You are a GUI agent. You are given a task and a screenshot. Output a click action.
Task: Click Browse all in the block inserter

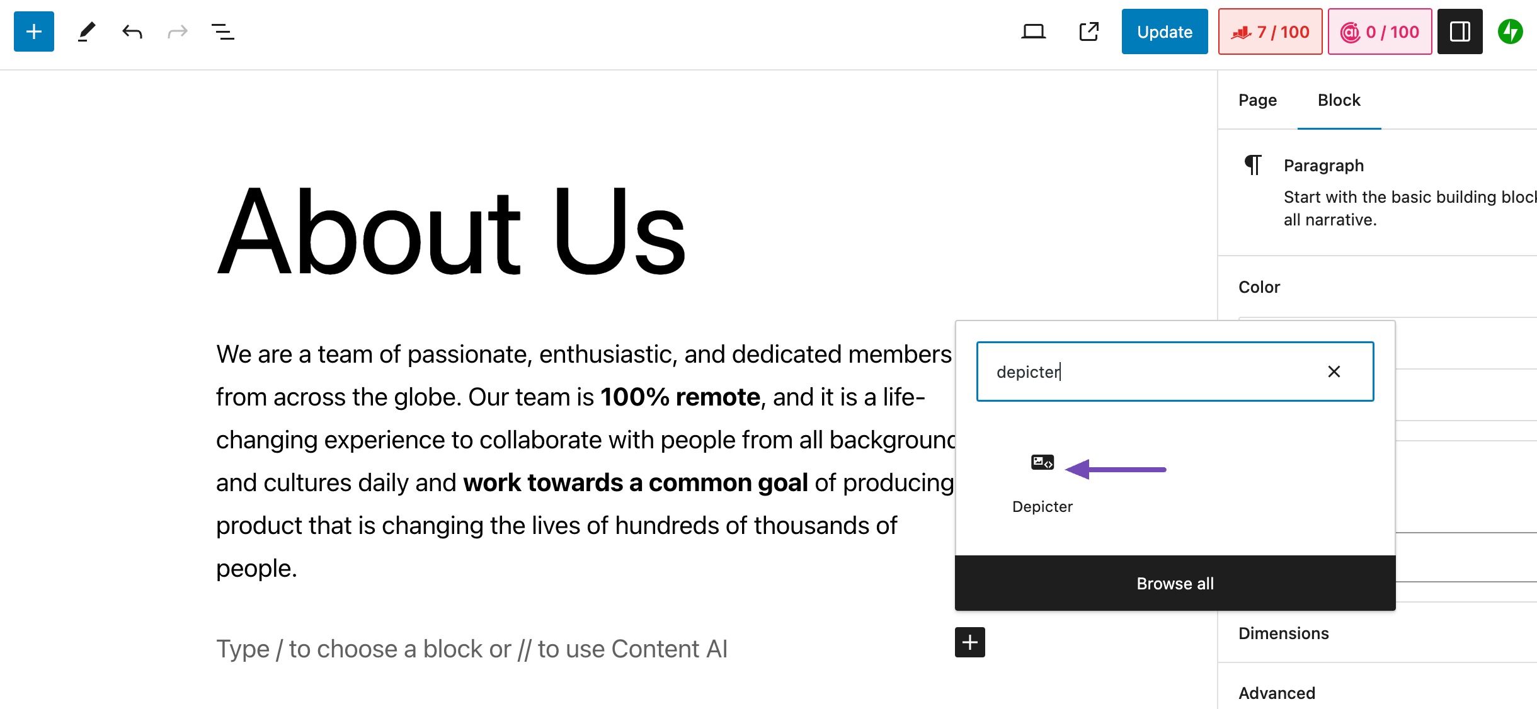point(1174,582)
